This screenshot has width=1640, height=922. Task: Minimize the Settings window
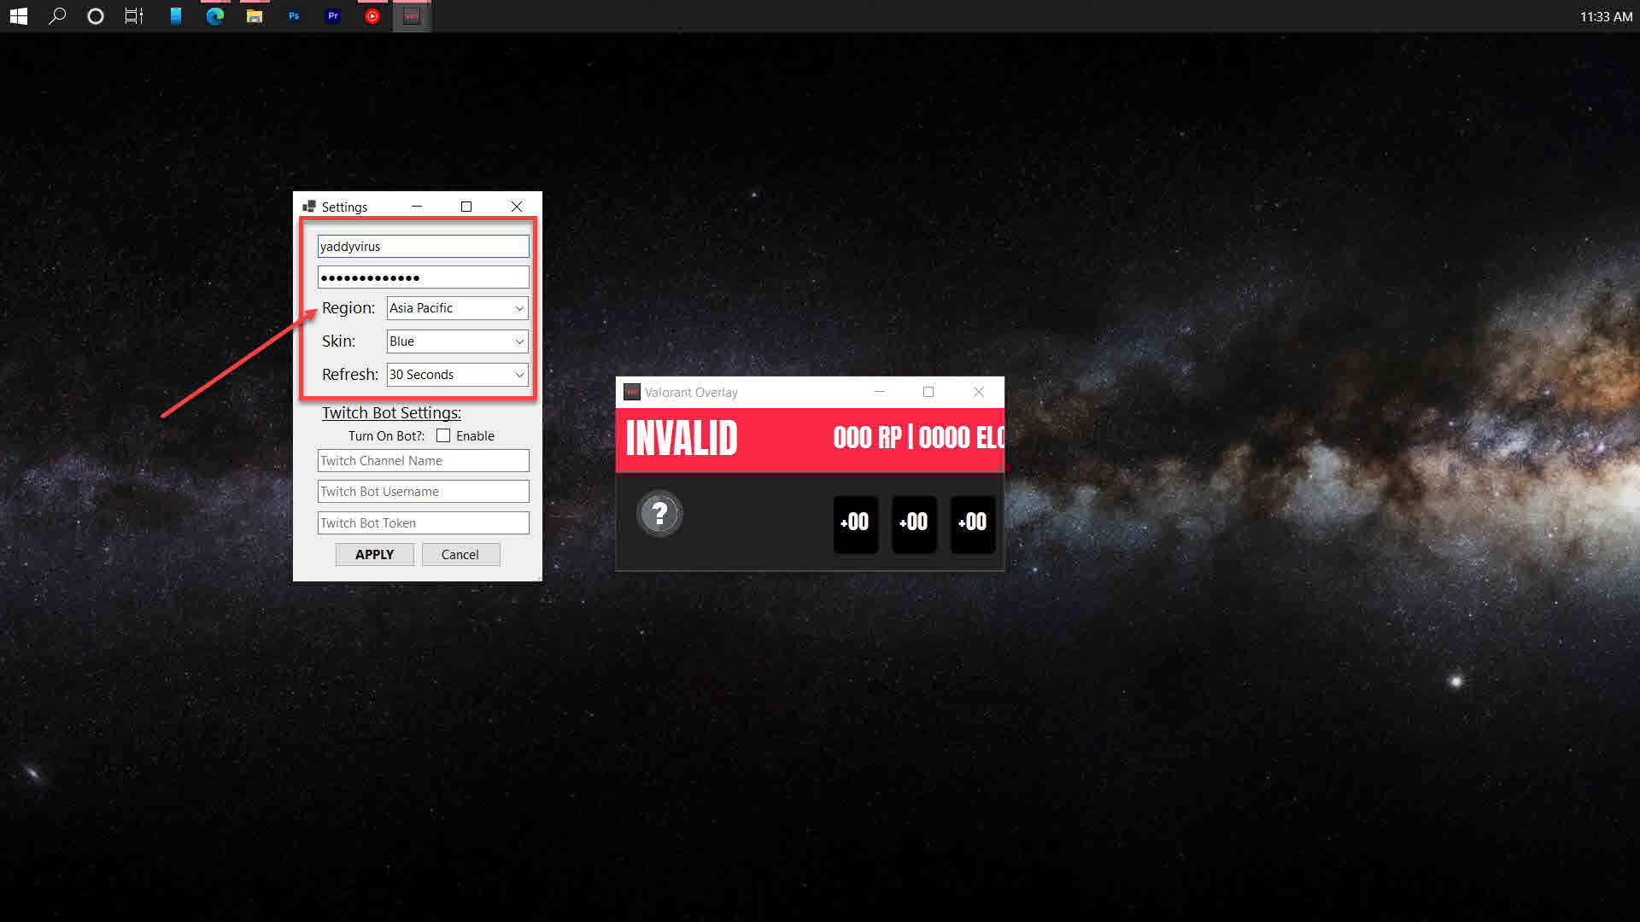tap(417, 207)
